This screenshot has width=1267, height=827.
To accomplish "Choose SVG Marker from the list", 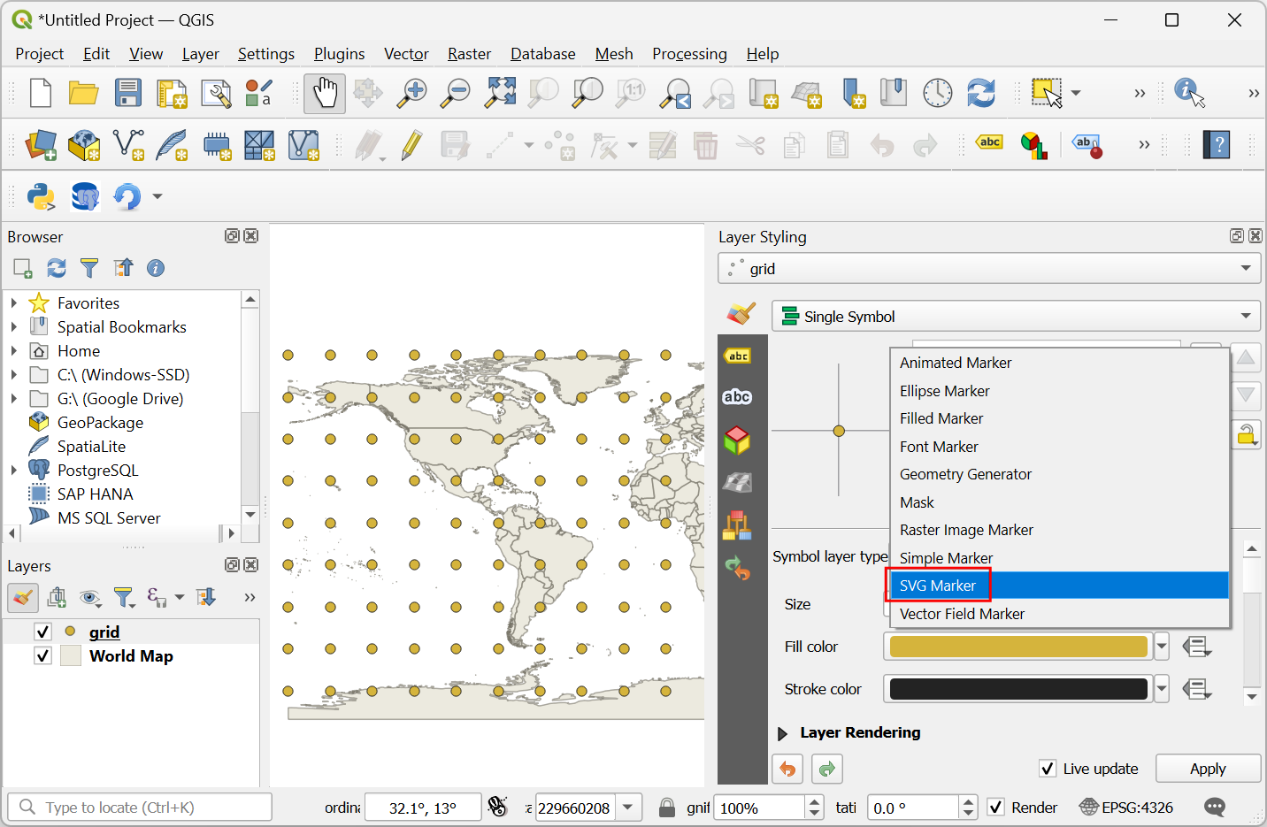I will point(938,586).
